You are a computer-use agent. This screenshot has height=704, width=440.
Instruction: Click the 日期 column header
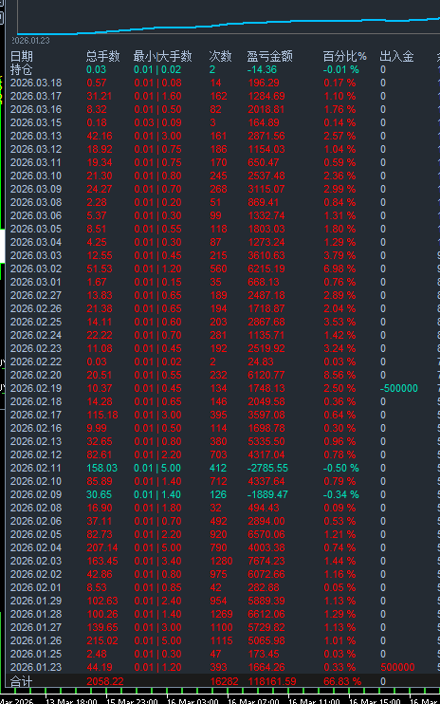(22, 56)
